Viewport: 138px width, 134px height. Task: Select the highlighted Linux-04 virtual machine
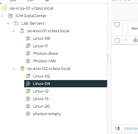tap(66, 84)
